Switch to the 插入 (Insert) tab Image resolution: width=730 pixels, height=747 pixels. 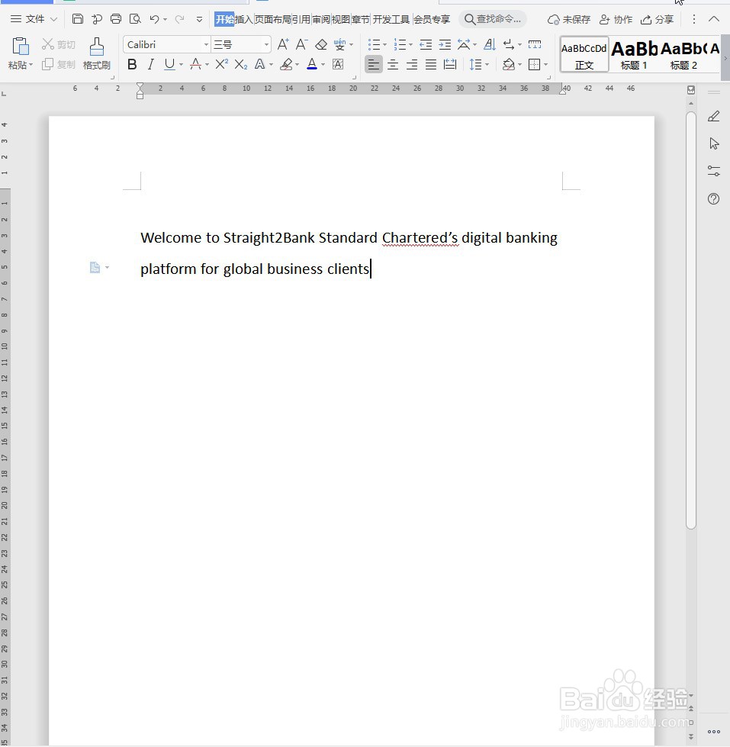click(243, 19)
